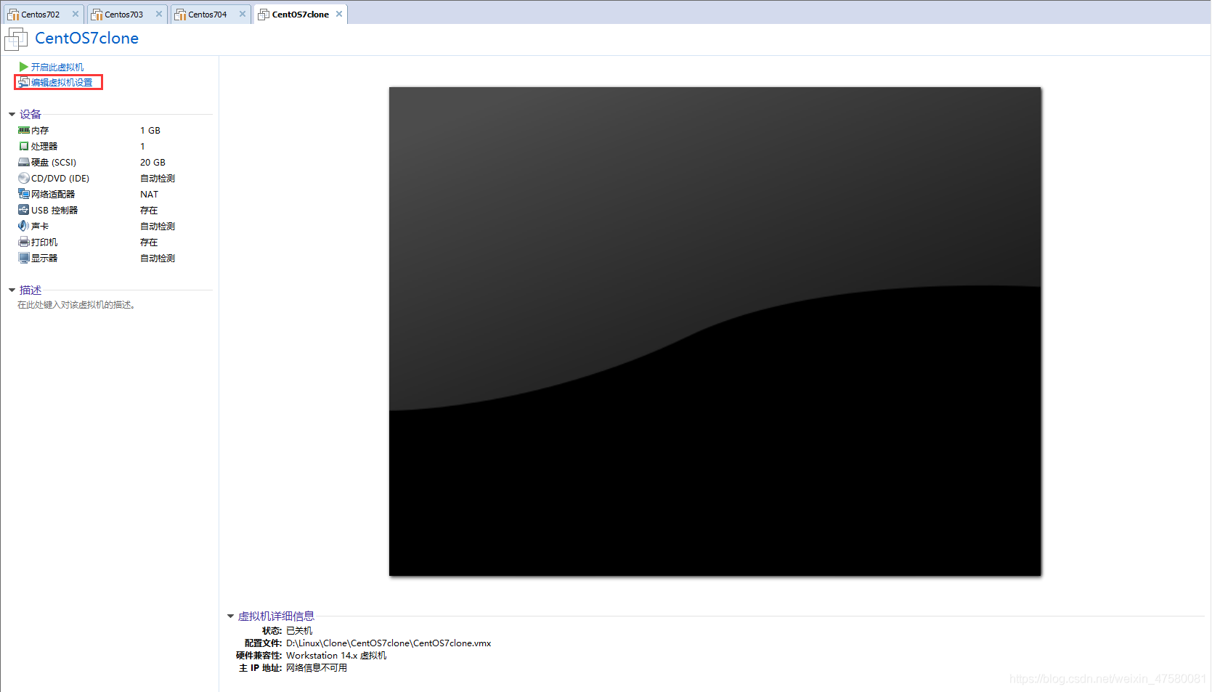Collapse the 描述 (Description) section
Screen dimensions: 1212x692
pos(12,290)
